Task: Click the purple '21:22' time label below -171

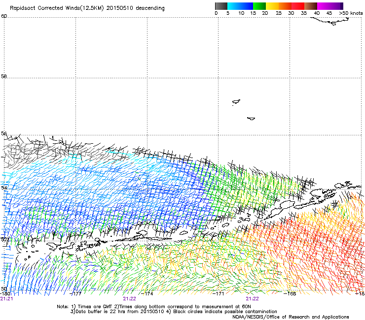Action: click(253, 299)
